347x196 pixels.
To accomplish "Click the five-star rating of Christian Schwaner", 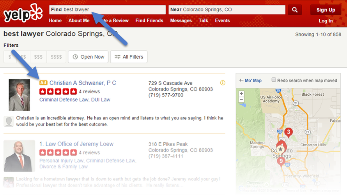I will click(x=58, y=91).
